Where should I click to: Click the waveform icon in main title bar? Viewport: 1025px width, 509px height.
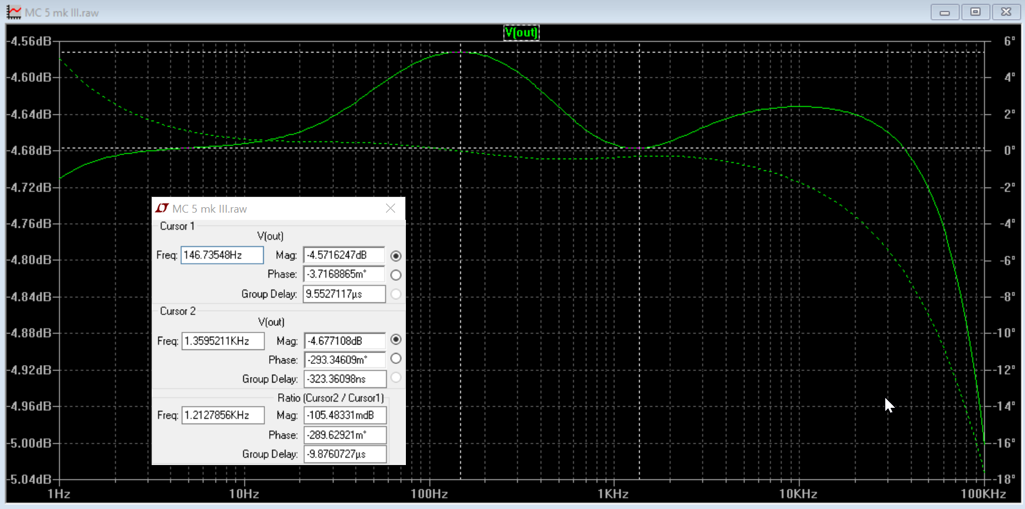pyautogui.click(x=13, y=12)
